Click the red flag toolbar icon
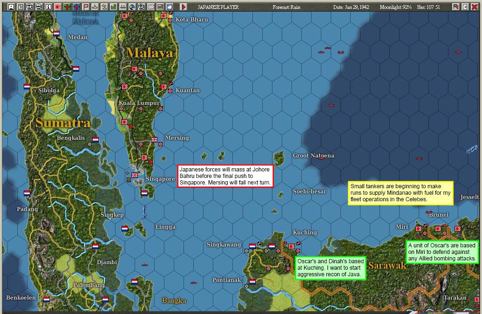 (86, 7)
